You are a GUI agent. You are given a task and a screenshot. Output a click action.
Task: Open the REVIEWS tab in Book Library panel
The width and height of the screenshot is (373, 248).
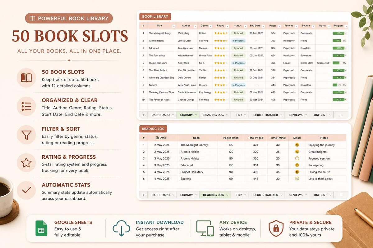click(x=297, y=115)
